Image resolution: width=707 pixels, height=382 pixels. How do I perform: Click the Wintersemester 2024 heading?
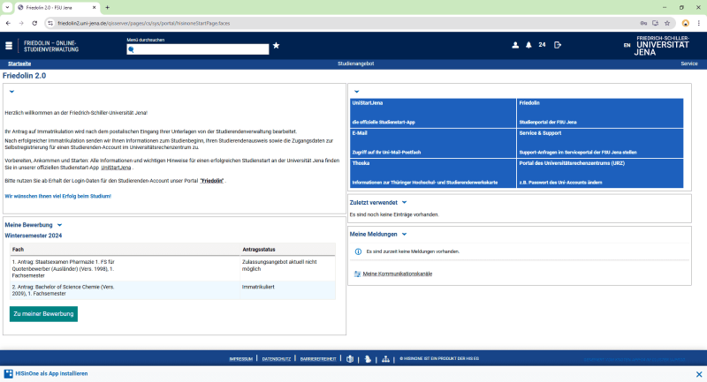(x=34, y=236)
